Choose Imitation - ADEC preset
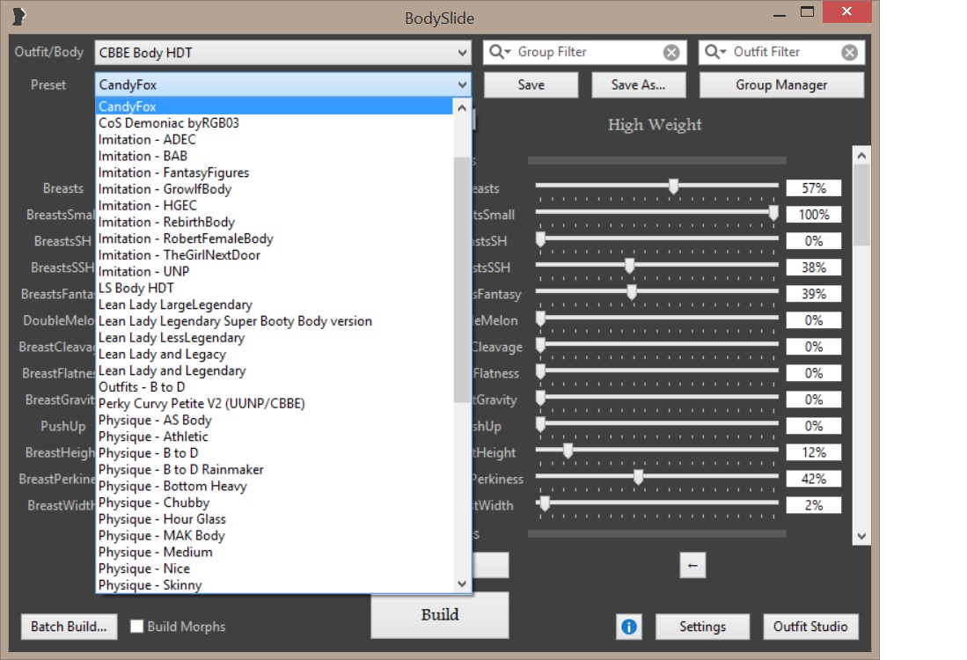 (x=275, y=139)
